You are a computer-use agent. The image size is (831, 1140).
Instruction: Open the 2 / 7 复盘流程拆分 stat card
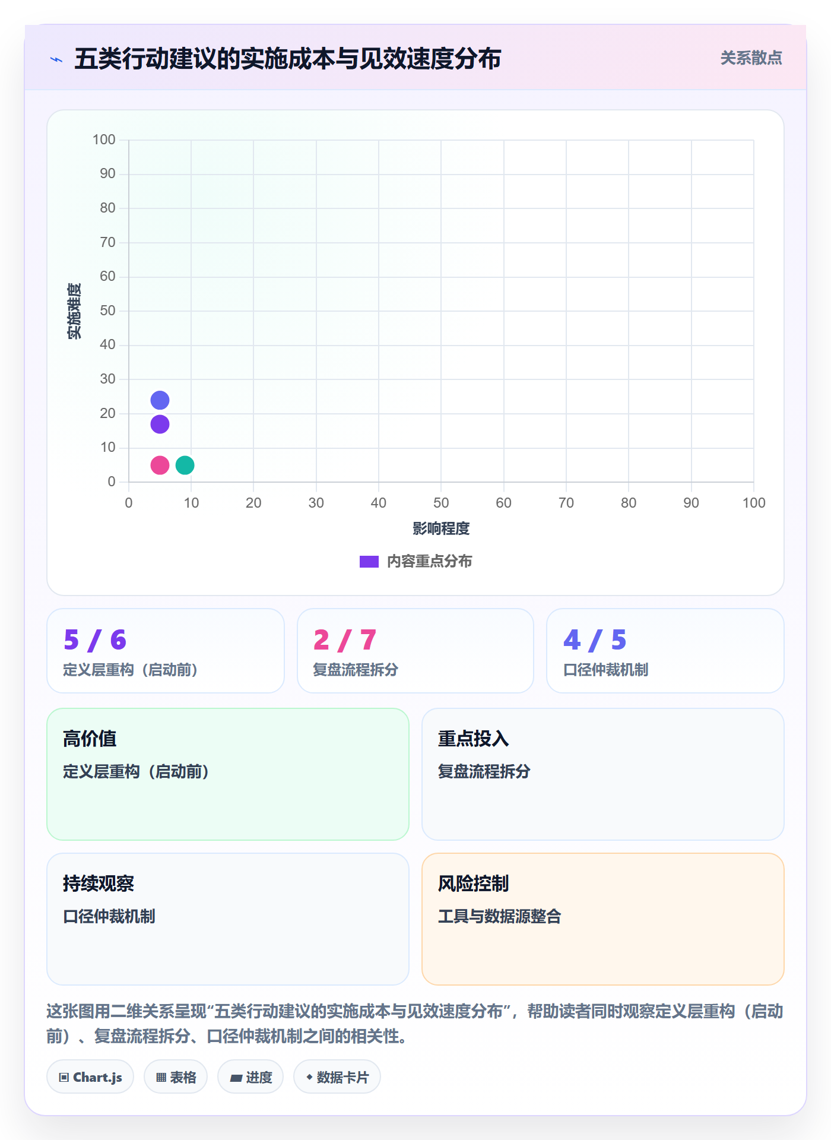pyautogui.click(x=415, y=651)
